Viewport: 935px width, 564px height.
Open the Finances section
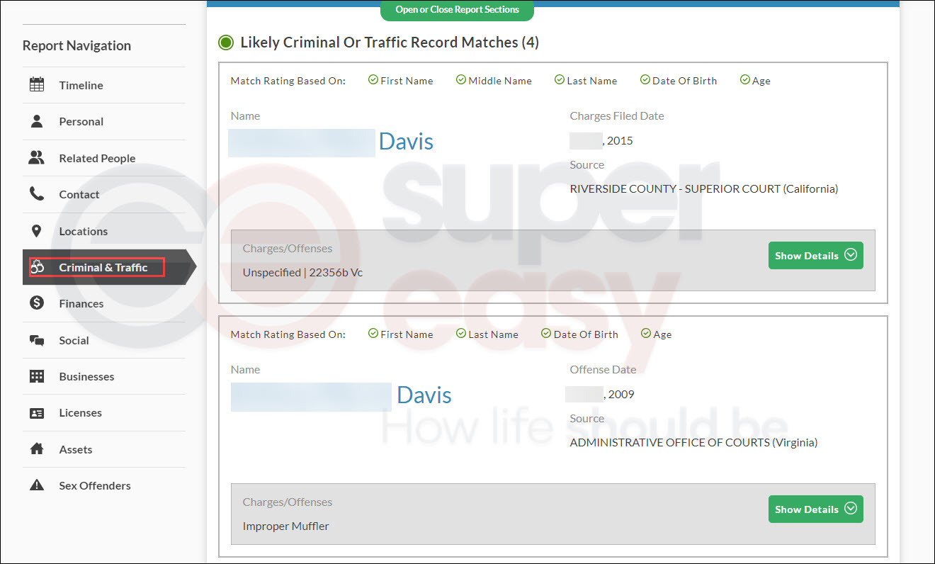[x=103, y=303]
